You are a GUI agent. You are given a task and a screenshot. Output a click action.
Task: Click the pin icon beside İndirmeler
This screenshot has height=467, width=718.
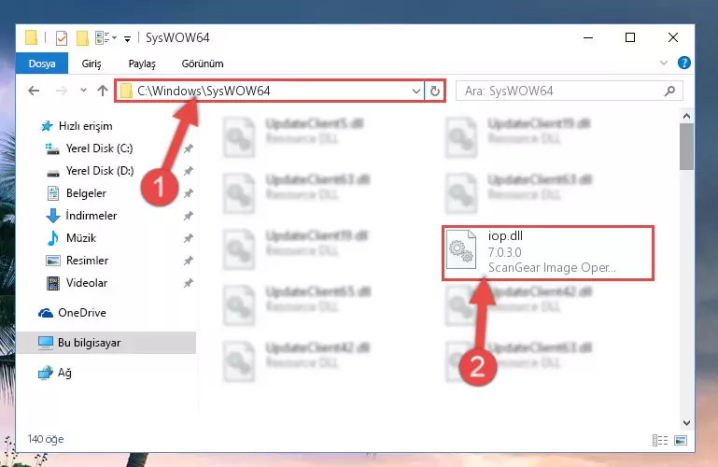click(189, 216)
